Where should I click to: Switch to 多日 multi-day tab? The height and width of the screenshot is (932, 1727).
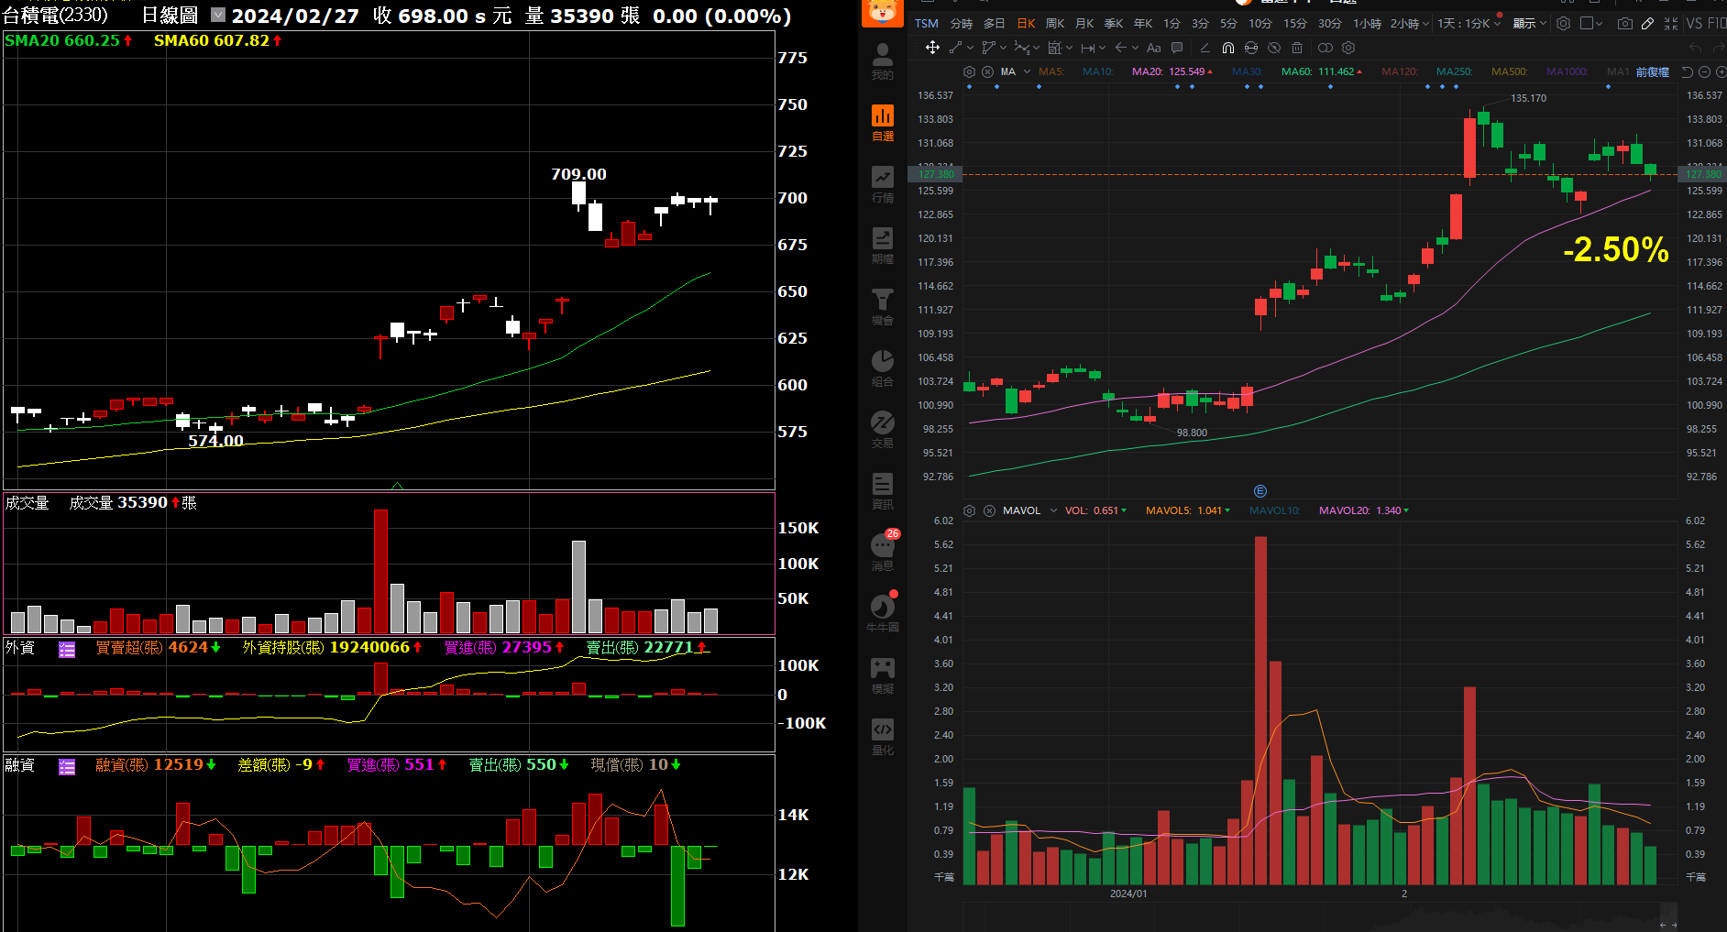(x=994, y=23)
